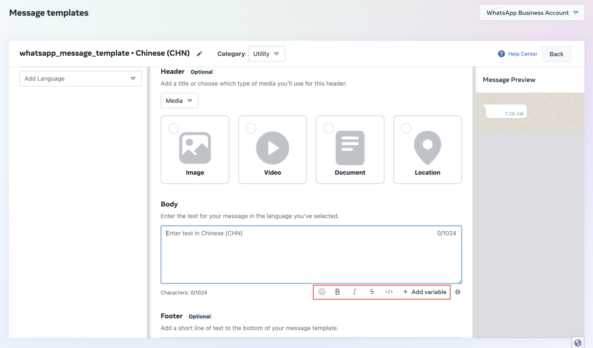
Task: Select the Document media radio button
Action: pos(329,128)
